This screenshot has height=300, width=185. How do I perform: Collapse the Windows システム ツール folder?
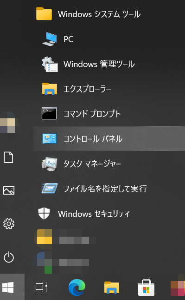tap(109, 14)
